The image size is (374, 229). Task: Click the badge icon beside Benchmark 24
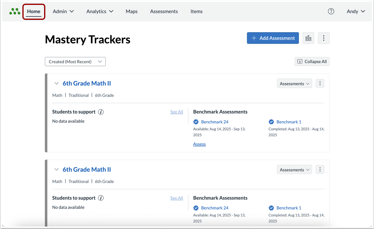point(196,122)
